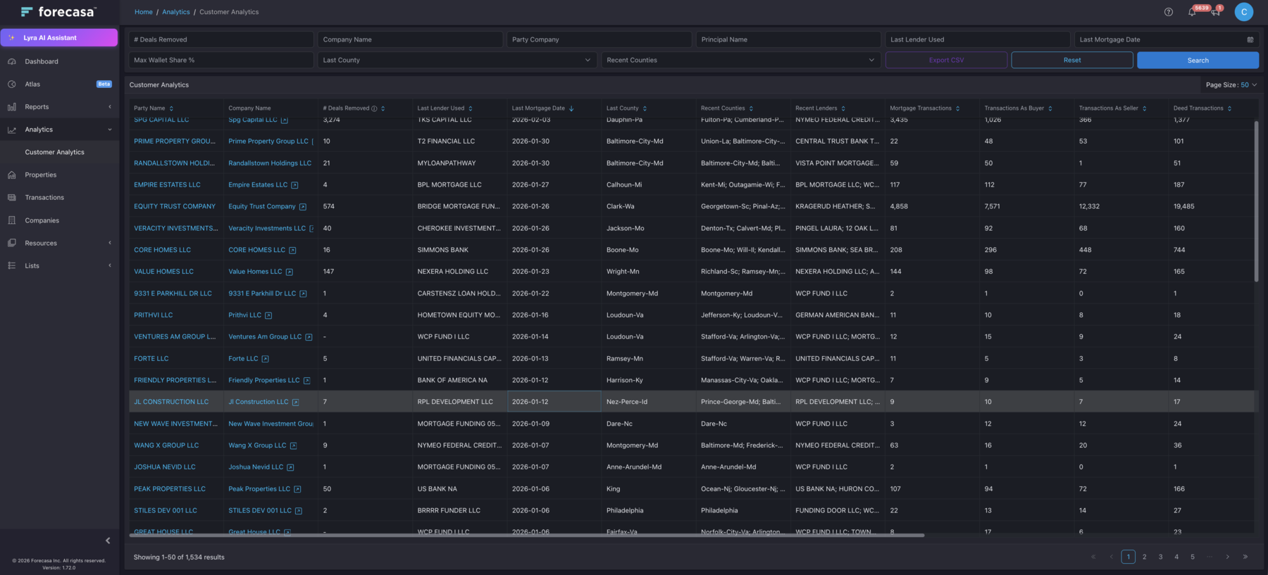Open Atlas beta page
The width and height of the screenshot is (1268, 575).
(x=59, y=84)
